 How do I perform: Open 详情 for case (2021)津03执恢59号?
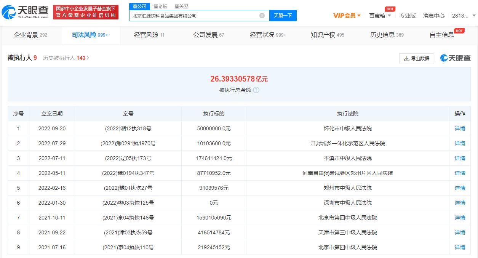click(460, 232)
